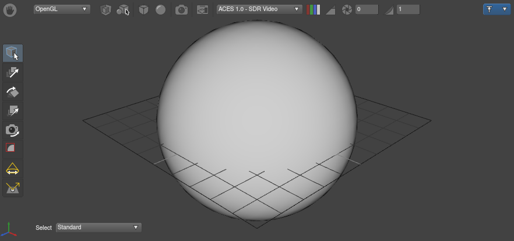514x241 pixels.
Task: Click the objects-with-cursor selection icon
Action: pyautogui.click(x=123, y=10)
